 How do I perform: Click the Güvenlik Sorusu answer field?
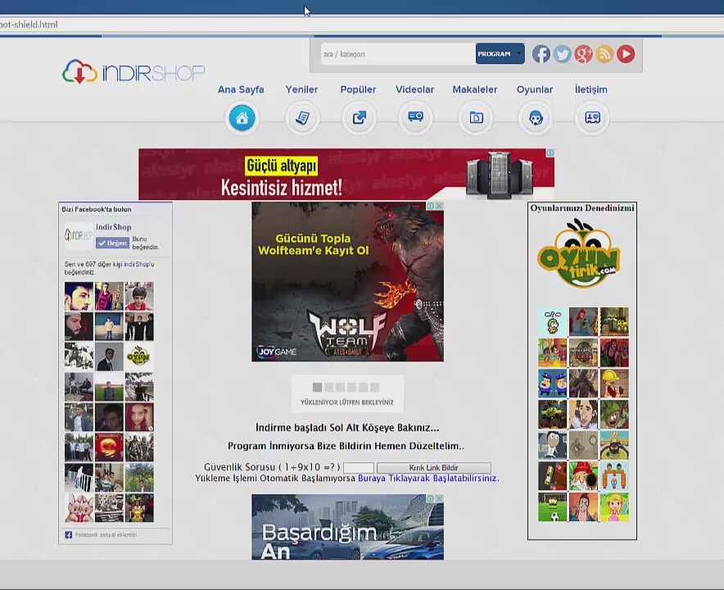pos(359,468)
